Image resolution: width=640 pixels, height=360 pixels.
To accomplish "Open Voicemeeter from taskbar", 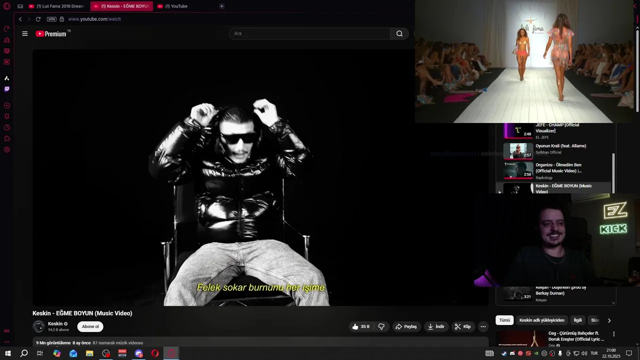I will pyautogui.click(x=122, y=353).
